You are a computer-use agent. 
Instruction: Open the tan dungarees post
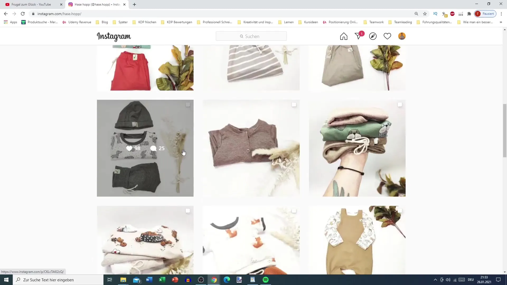(x=357, y=240)
